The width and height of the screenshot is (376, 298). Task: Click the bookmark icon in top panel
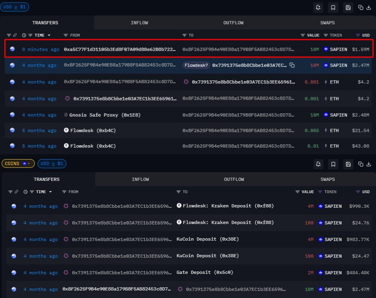[333, 7]
